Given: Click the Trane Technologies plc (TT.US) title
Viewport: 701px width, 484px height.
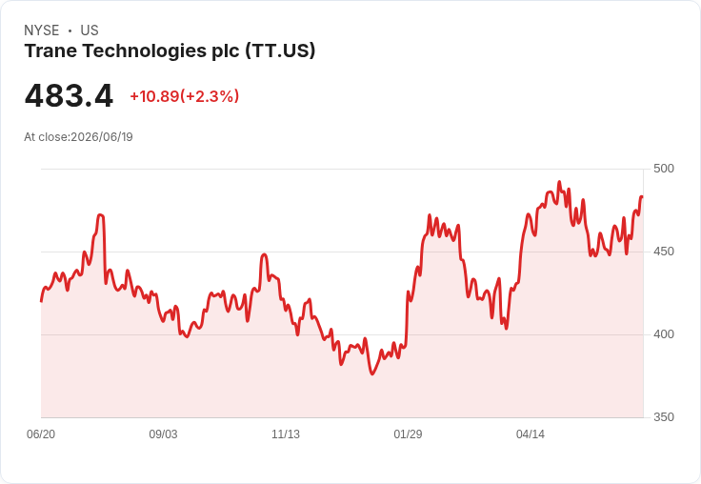Looking at the screenshot, I should point(170,50).
